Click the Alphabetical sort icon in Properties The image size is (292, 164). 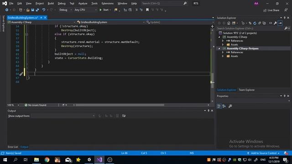tap(224, 106)
